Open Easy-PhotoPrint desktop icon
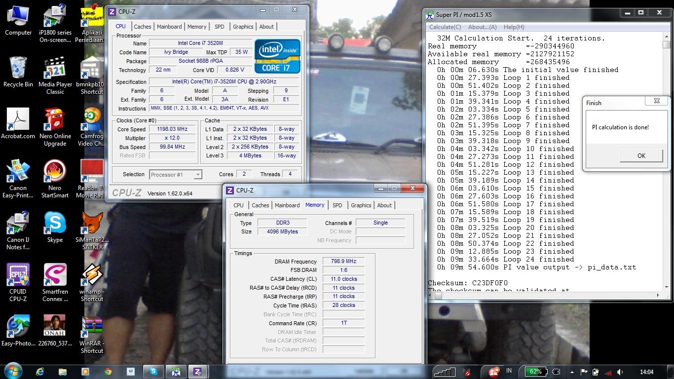The image size is (674, 379). coord(18,332)
